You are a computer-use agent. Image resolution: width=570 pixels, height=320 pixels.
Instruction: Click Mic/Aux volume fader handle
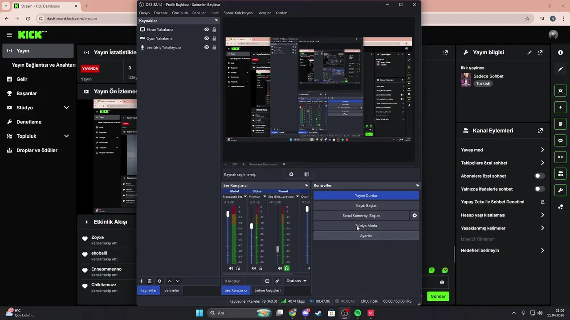(x=252, y=226)
